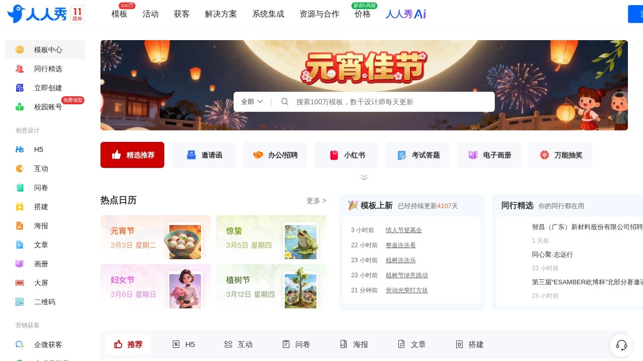Click the 海报 poster sidebar icon

[x=20, y=226]
